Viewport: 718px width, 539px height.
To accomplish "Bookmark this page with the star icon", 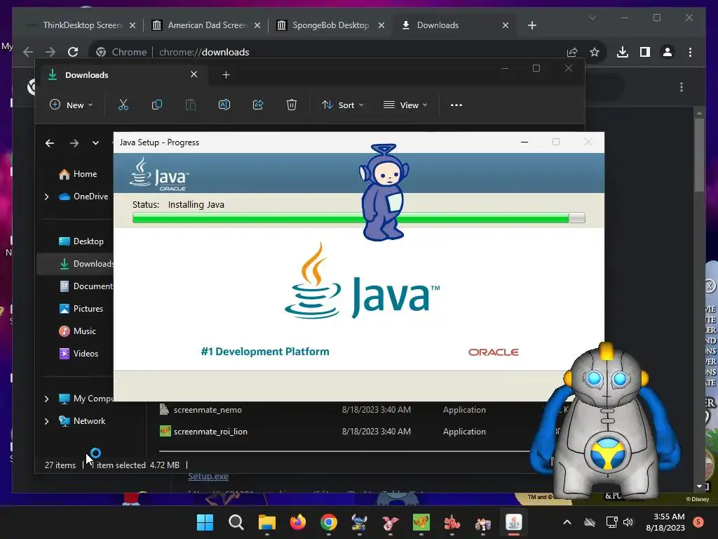I will pos(595,52).
